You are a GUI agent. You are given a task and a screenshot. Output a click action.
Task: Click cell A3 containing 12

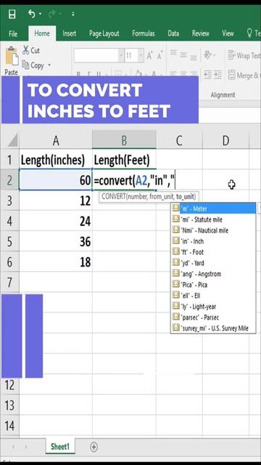(x=56, y=201)
